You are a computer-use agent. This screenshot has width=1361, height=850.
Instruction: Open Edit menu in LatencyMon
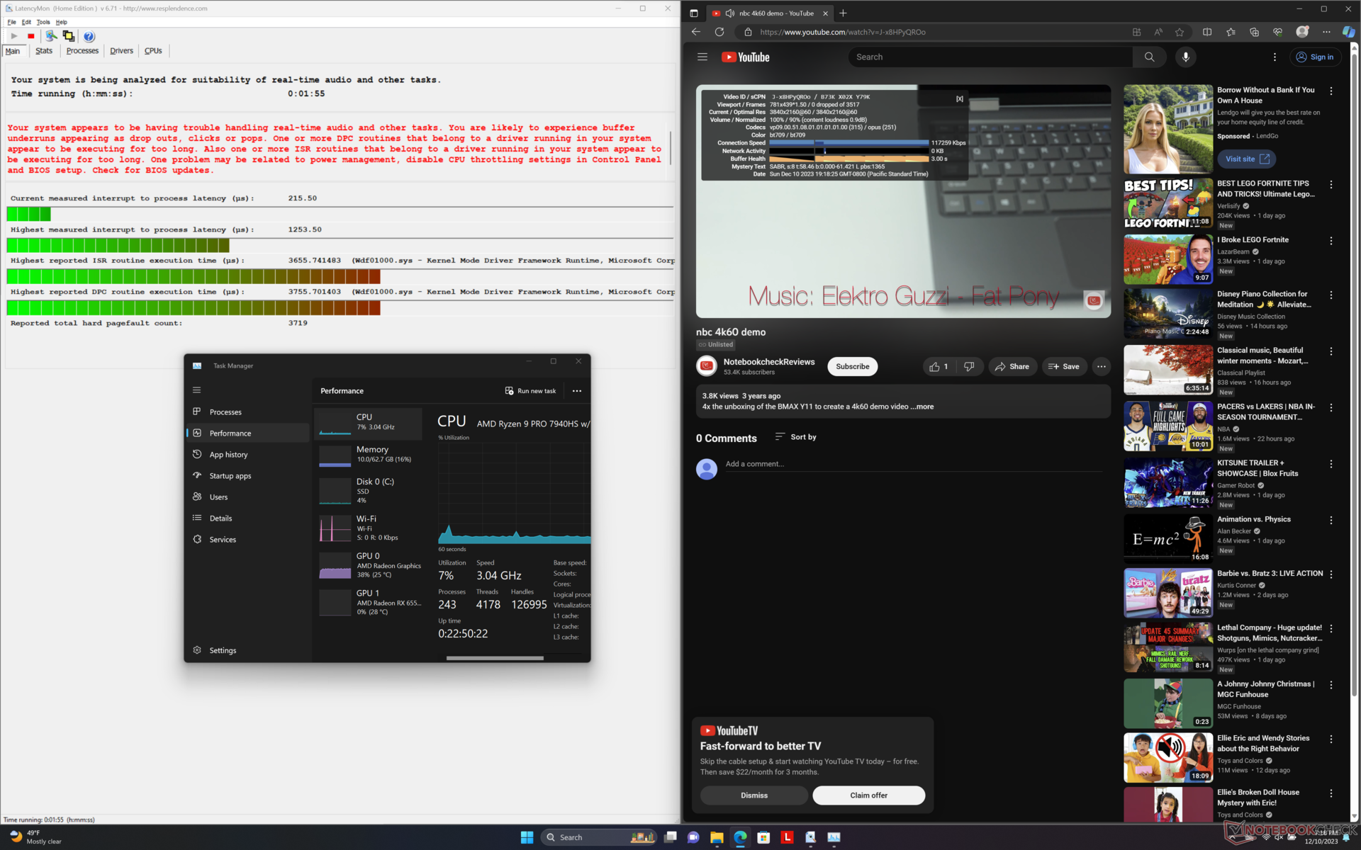[x=26, y=22]
